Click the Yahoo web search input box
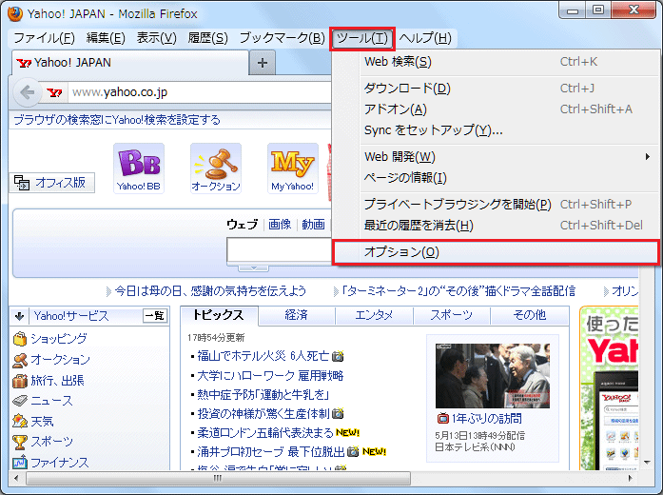The height and width of the screenshot is (495, 663). pos(279,250)
